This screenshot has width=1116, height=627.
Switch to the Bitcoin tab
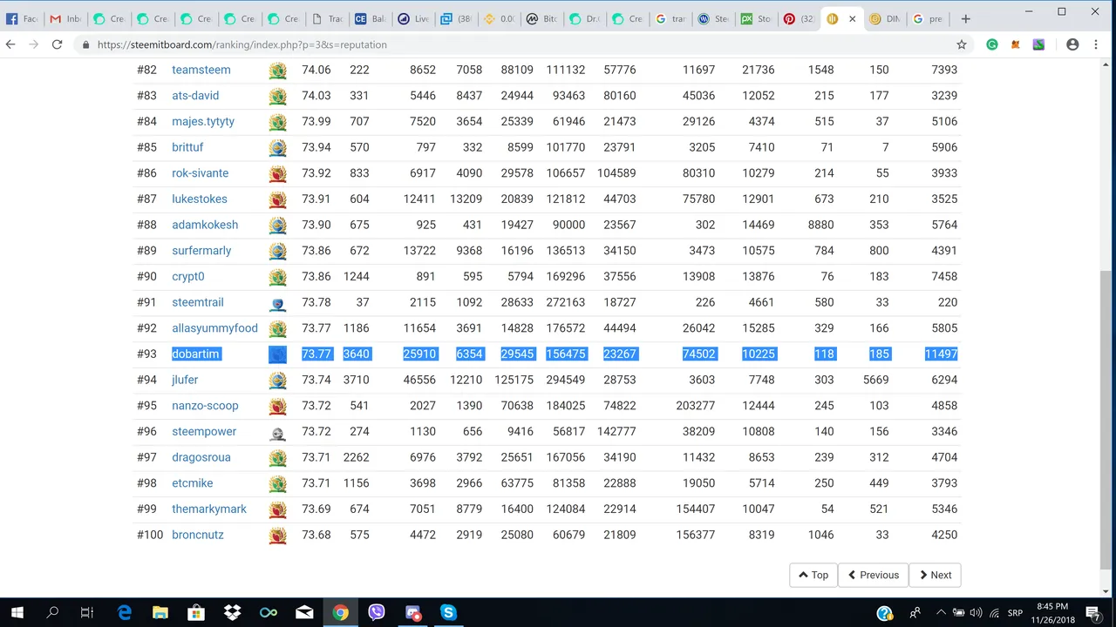tap(541, 18)
